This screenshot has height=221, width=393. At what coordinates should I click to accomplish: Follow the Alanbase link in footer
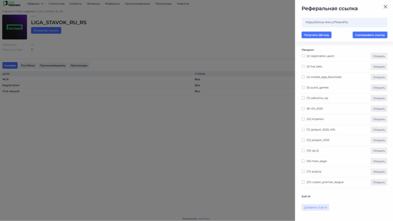pos(203,219)
